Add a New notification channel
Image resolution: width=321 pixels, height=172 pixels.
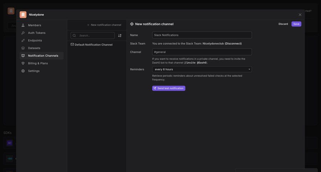click(x=104, y=25)
